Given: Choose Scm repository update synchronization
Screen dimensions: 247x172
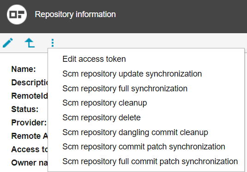Looking at the screenshot, I should coord(132,74).
